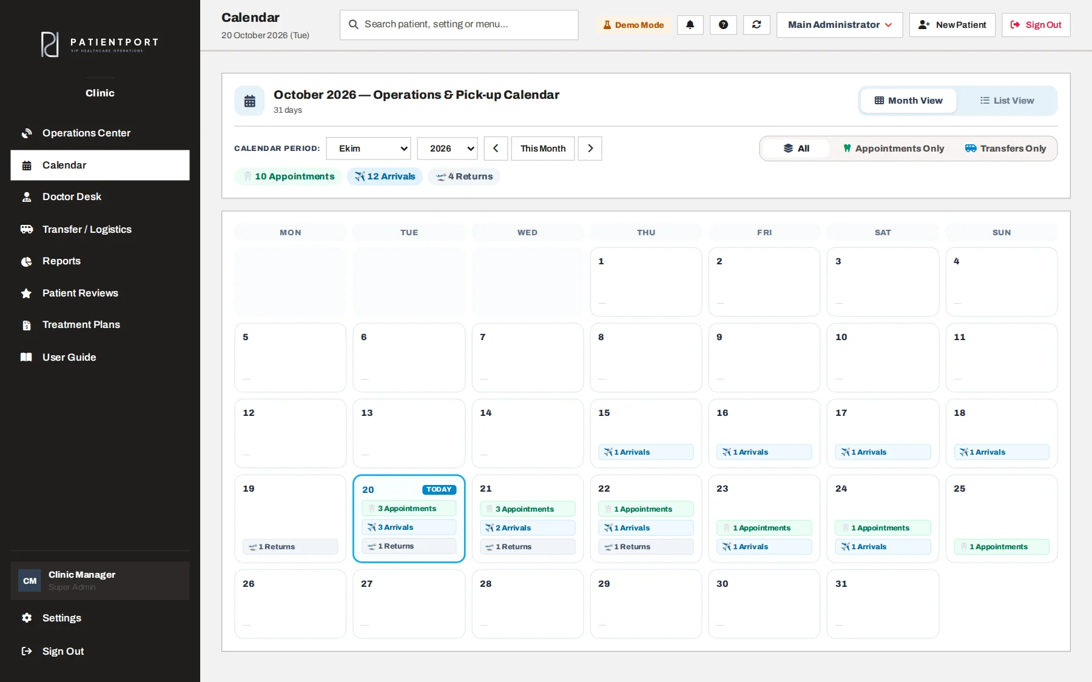
Task: Open 3 Appointments on day 20
Action: [409, 509]
